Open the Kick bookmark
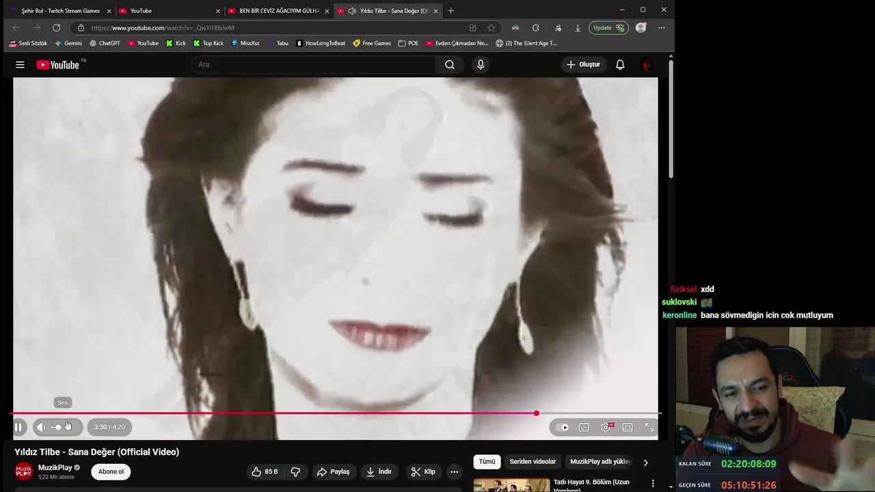875x492 pixels. click(x=176, y=43)
